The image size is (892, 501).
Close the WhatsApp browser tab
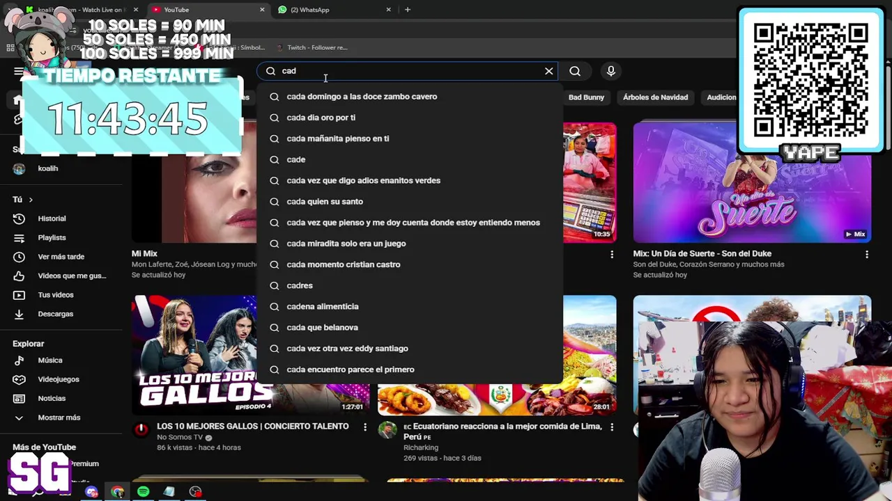[x=388, y=10]
